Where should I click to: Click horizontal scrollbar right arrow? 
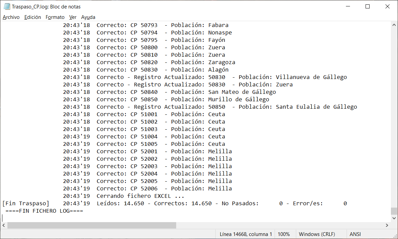pos(387,225)
